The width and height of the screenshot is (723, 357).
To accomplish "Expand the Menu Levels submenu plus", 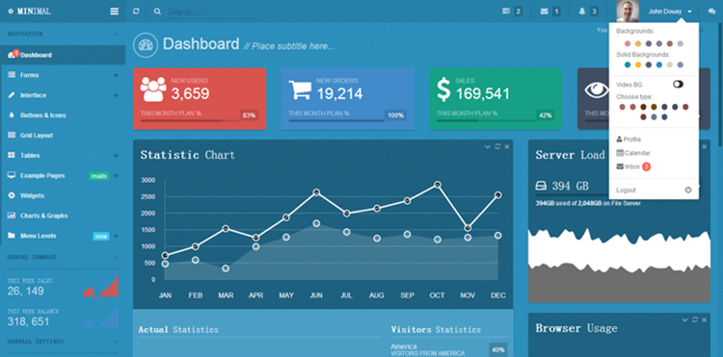I will tap(116, 236).
